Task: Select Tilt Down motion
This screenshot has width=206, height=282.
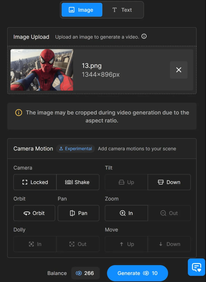Action: tap(169, 182)
